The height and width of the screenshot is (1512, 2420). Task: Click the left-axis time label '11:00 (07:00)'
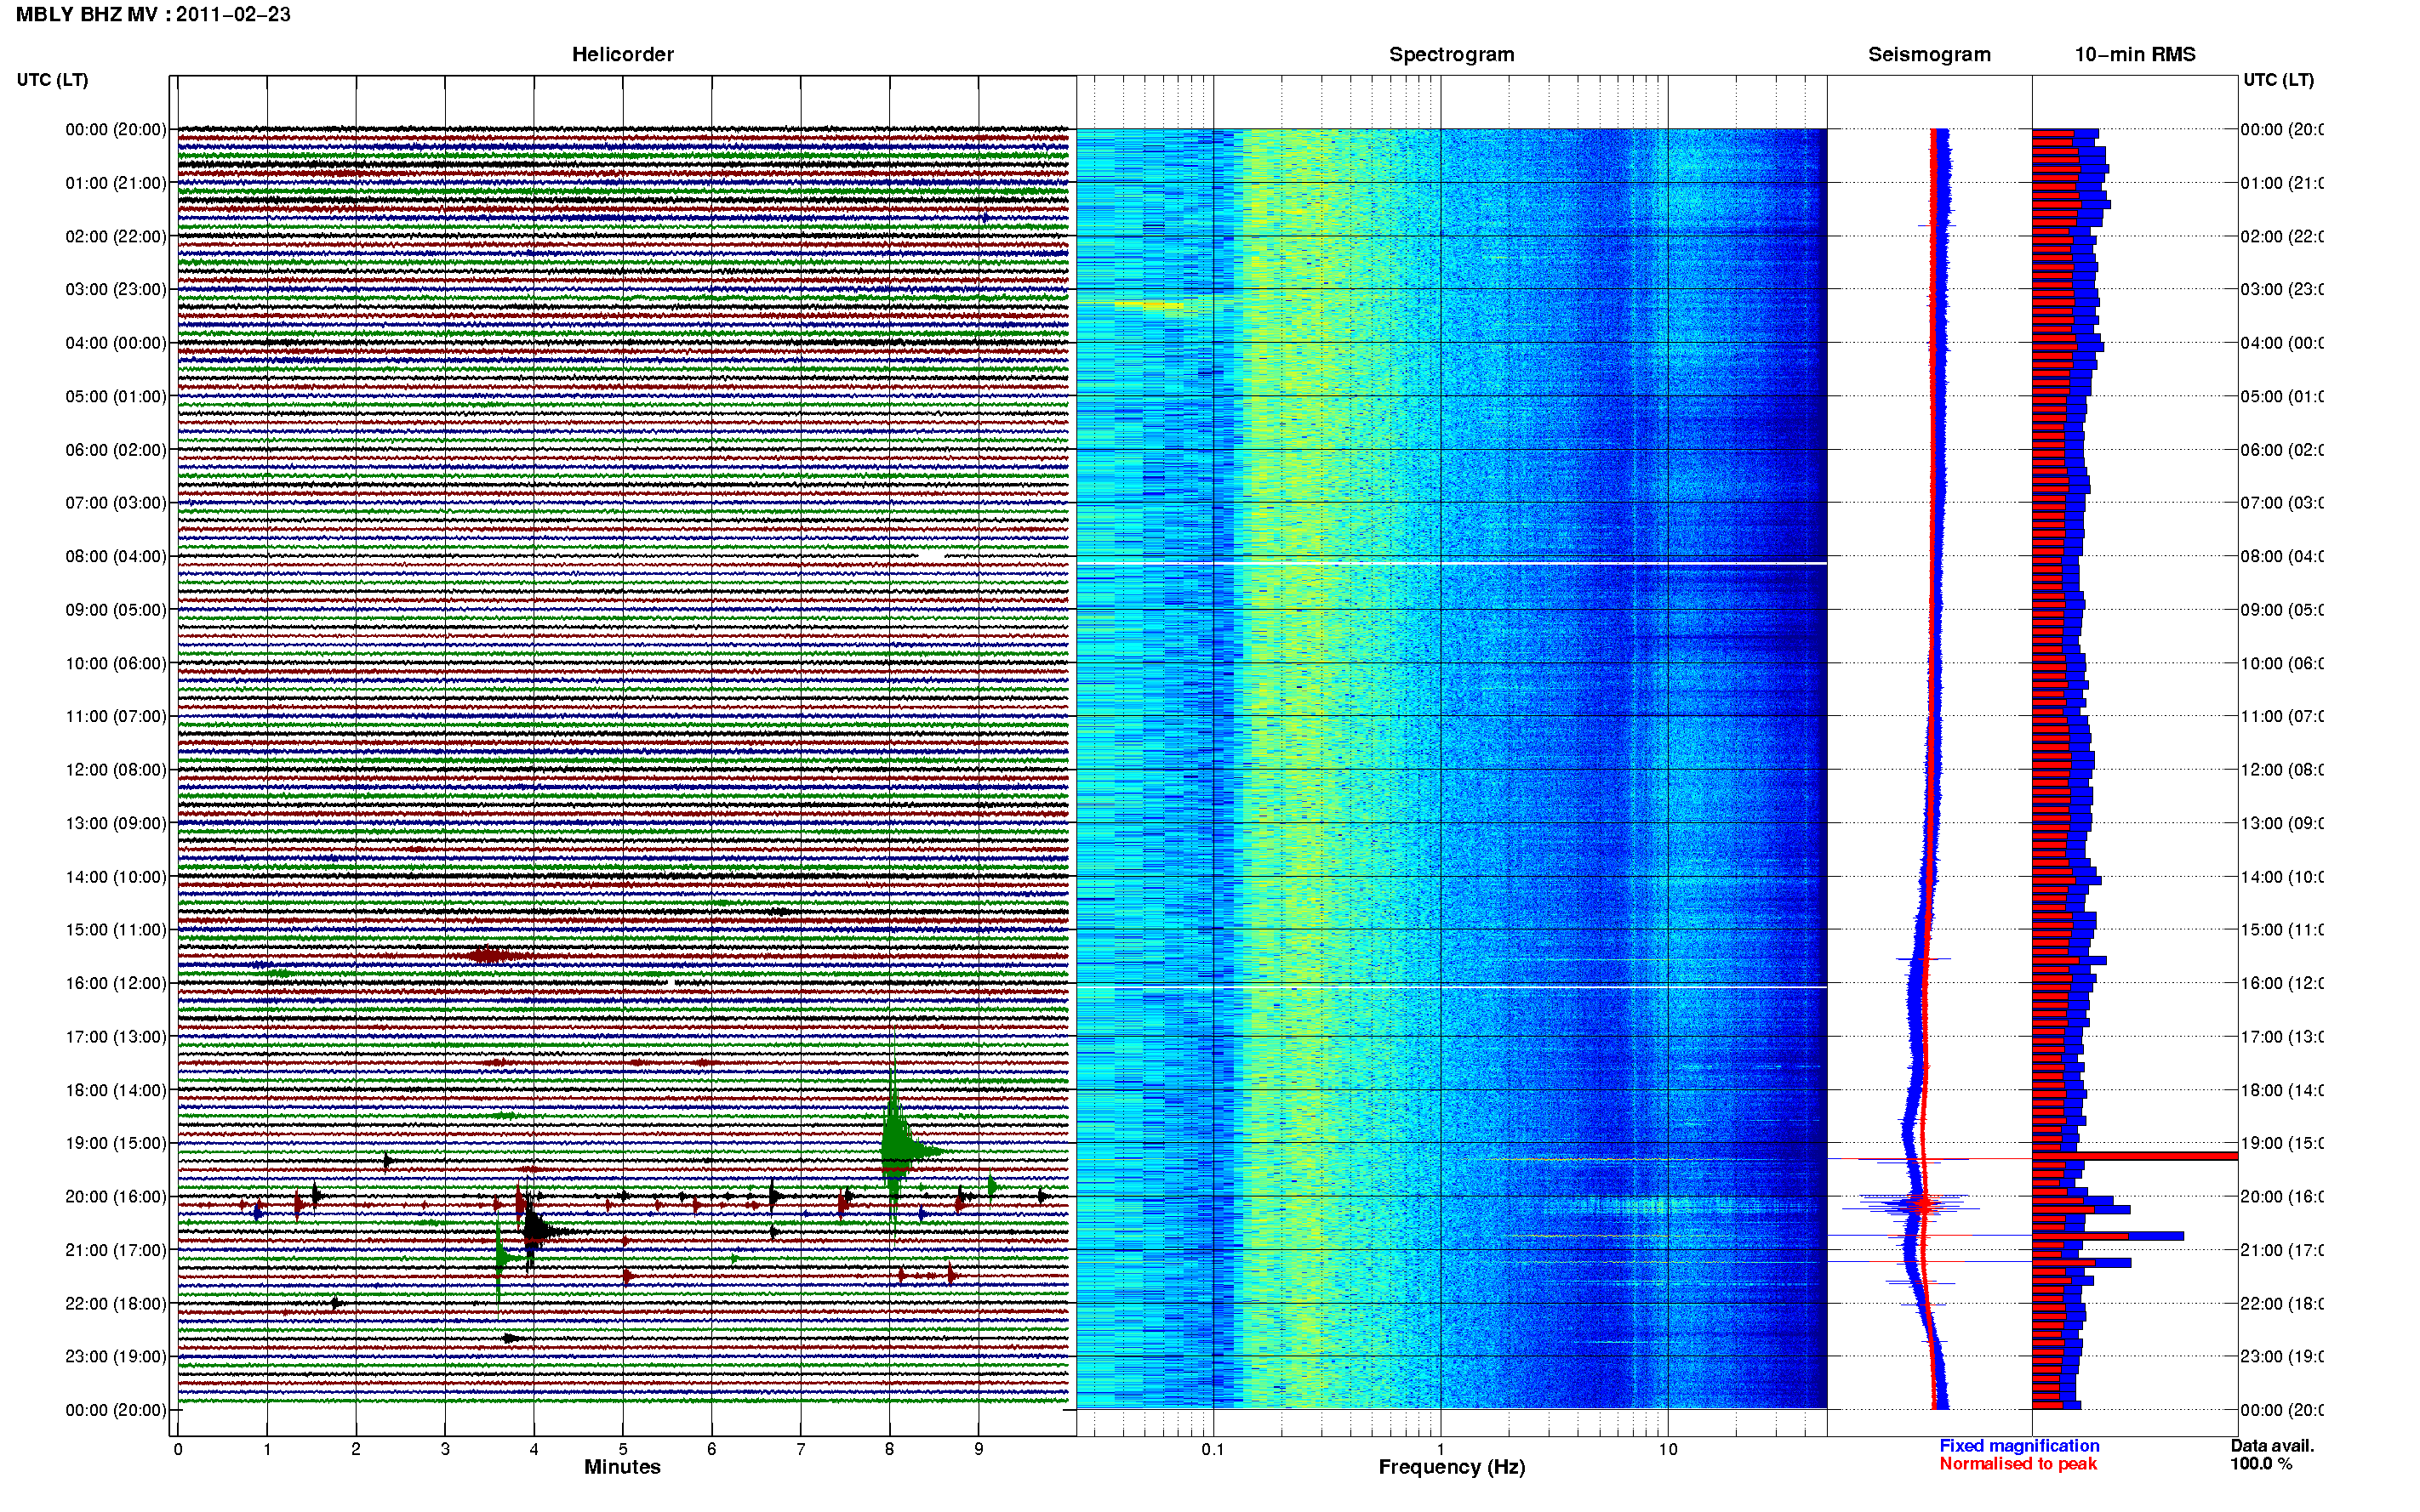[x=116, y=717]
